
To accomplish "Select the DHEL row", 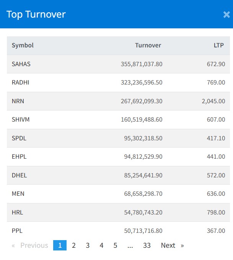I will pyautogui.click(x=20, y=175).
